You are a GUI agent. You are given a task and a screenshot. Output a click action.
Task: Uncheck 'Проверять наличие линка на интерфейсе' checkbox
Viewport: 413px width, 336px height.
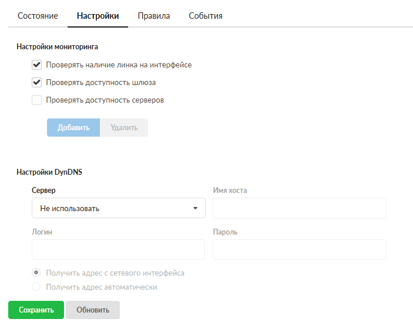36,65
